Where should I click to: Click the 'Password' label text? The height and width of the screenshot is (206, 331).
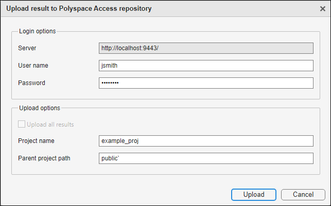32,83
